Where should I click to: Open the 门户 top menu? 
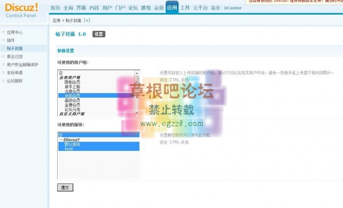120,8
